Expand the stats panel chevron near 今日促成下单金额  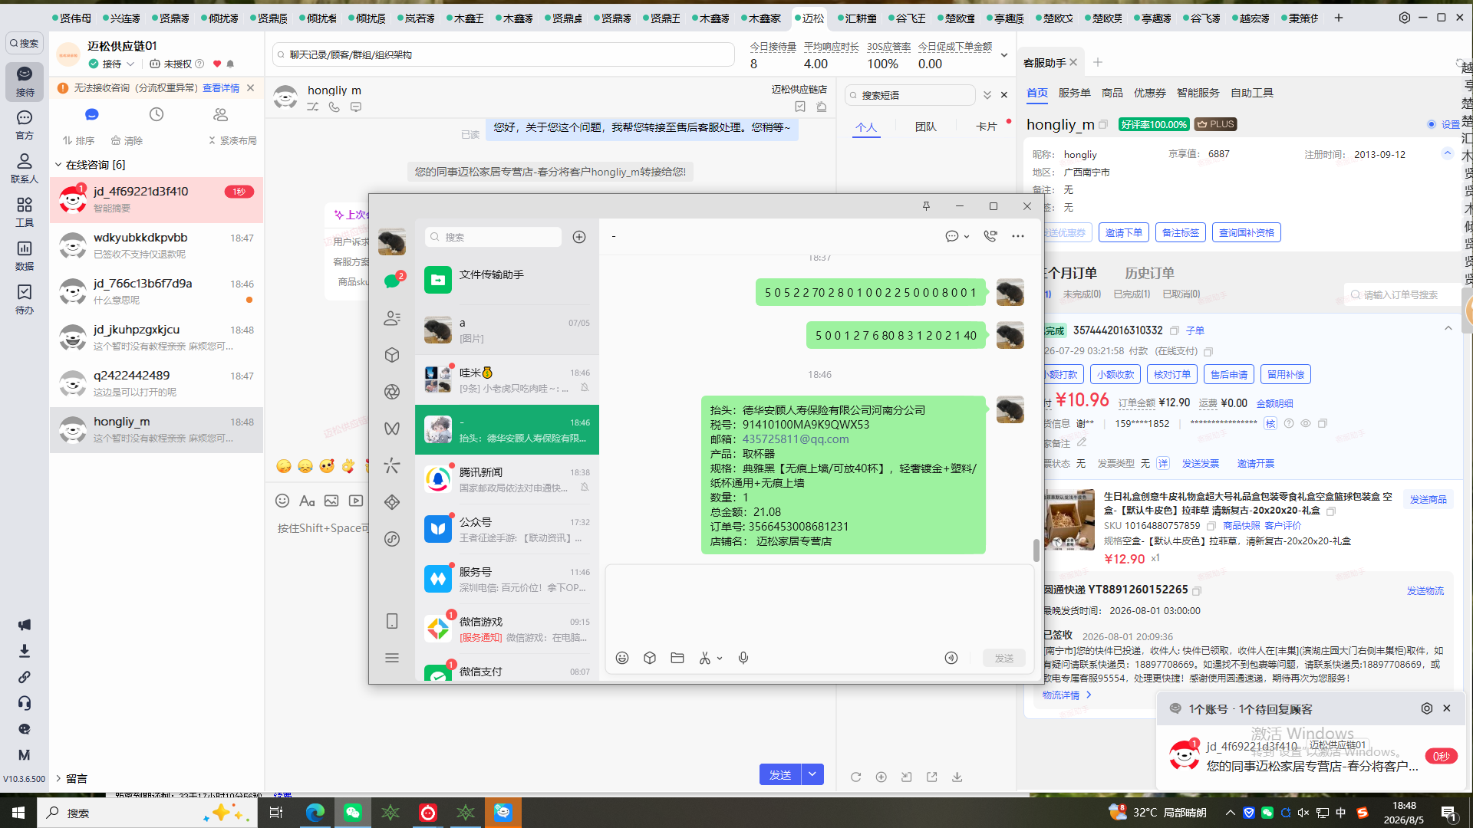point(1004,55)
